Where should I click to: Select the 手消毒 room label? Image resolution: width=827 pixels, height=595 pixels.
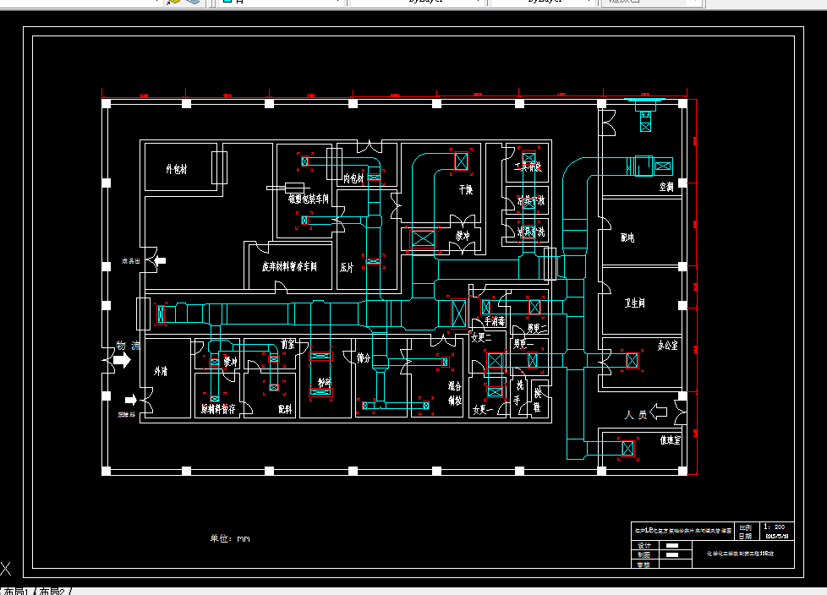[494, 321]
